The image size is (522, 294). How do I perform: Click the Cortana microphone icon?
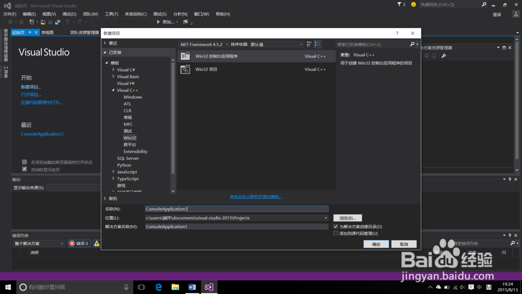click(x=126, y=287)
